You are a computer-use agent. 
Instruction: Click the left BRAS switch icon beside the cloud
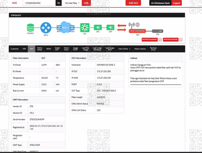(x=59, y=28)
